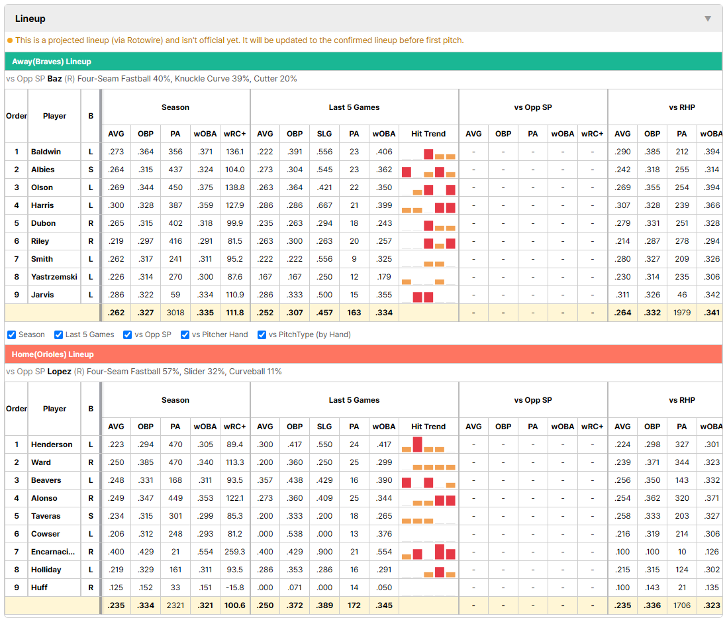Viewport: 727px width, 622px height.
Task: Select the Home(Orioles) Lineup header
Action: click(53, 354)
